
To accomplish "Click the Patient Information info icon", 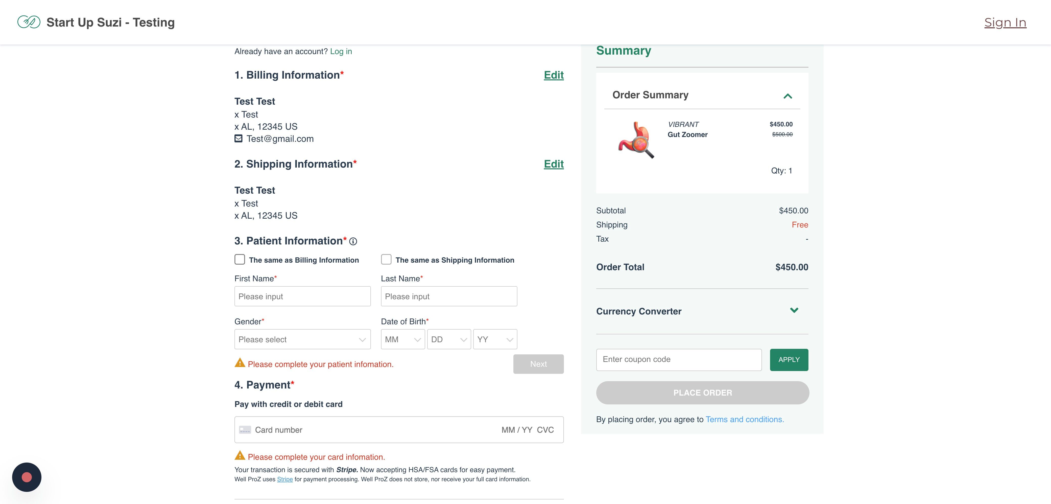I will click(x=353, y=242).
